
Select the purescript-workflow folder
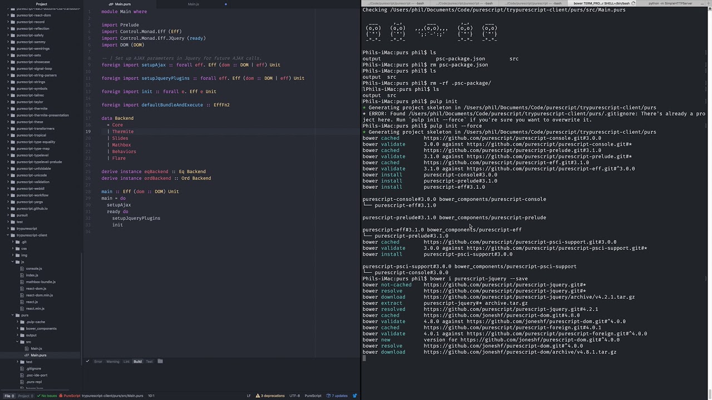coord(32,195)
